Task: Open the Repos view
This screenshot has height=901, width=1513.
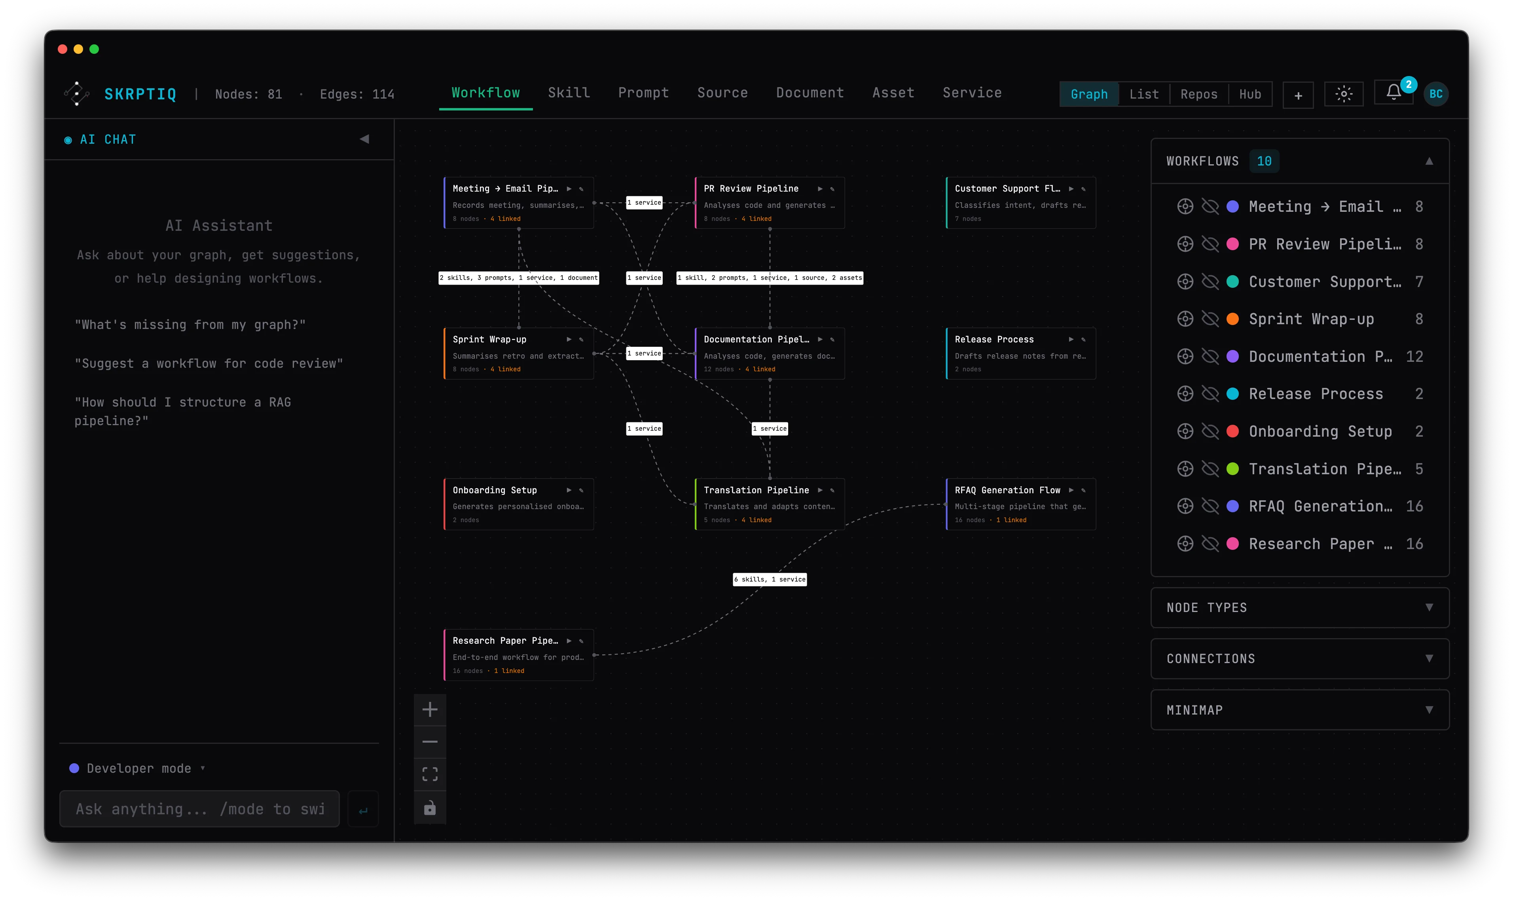Action: [1199, 93]
